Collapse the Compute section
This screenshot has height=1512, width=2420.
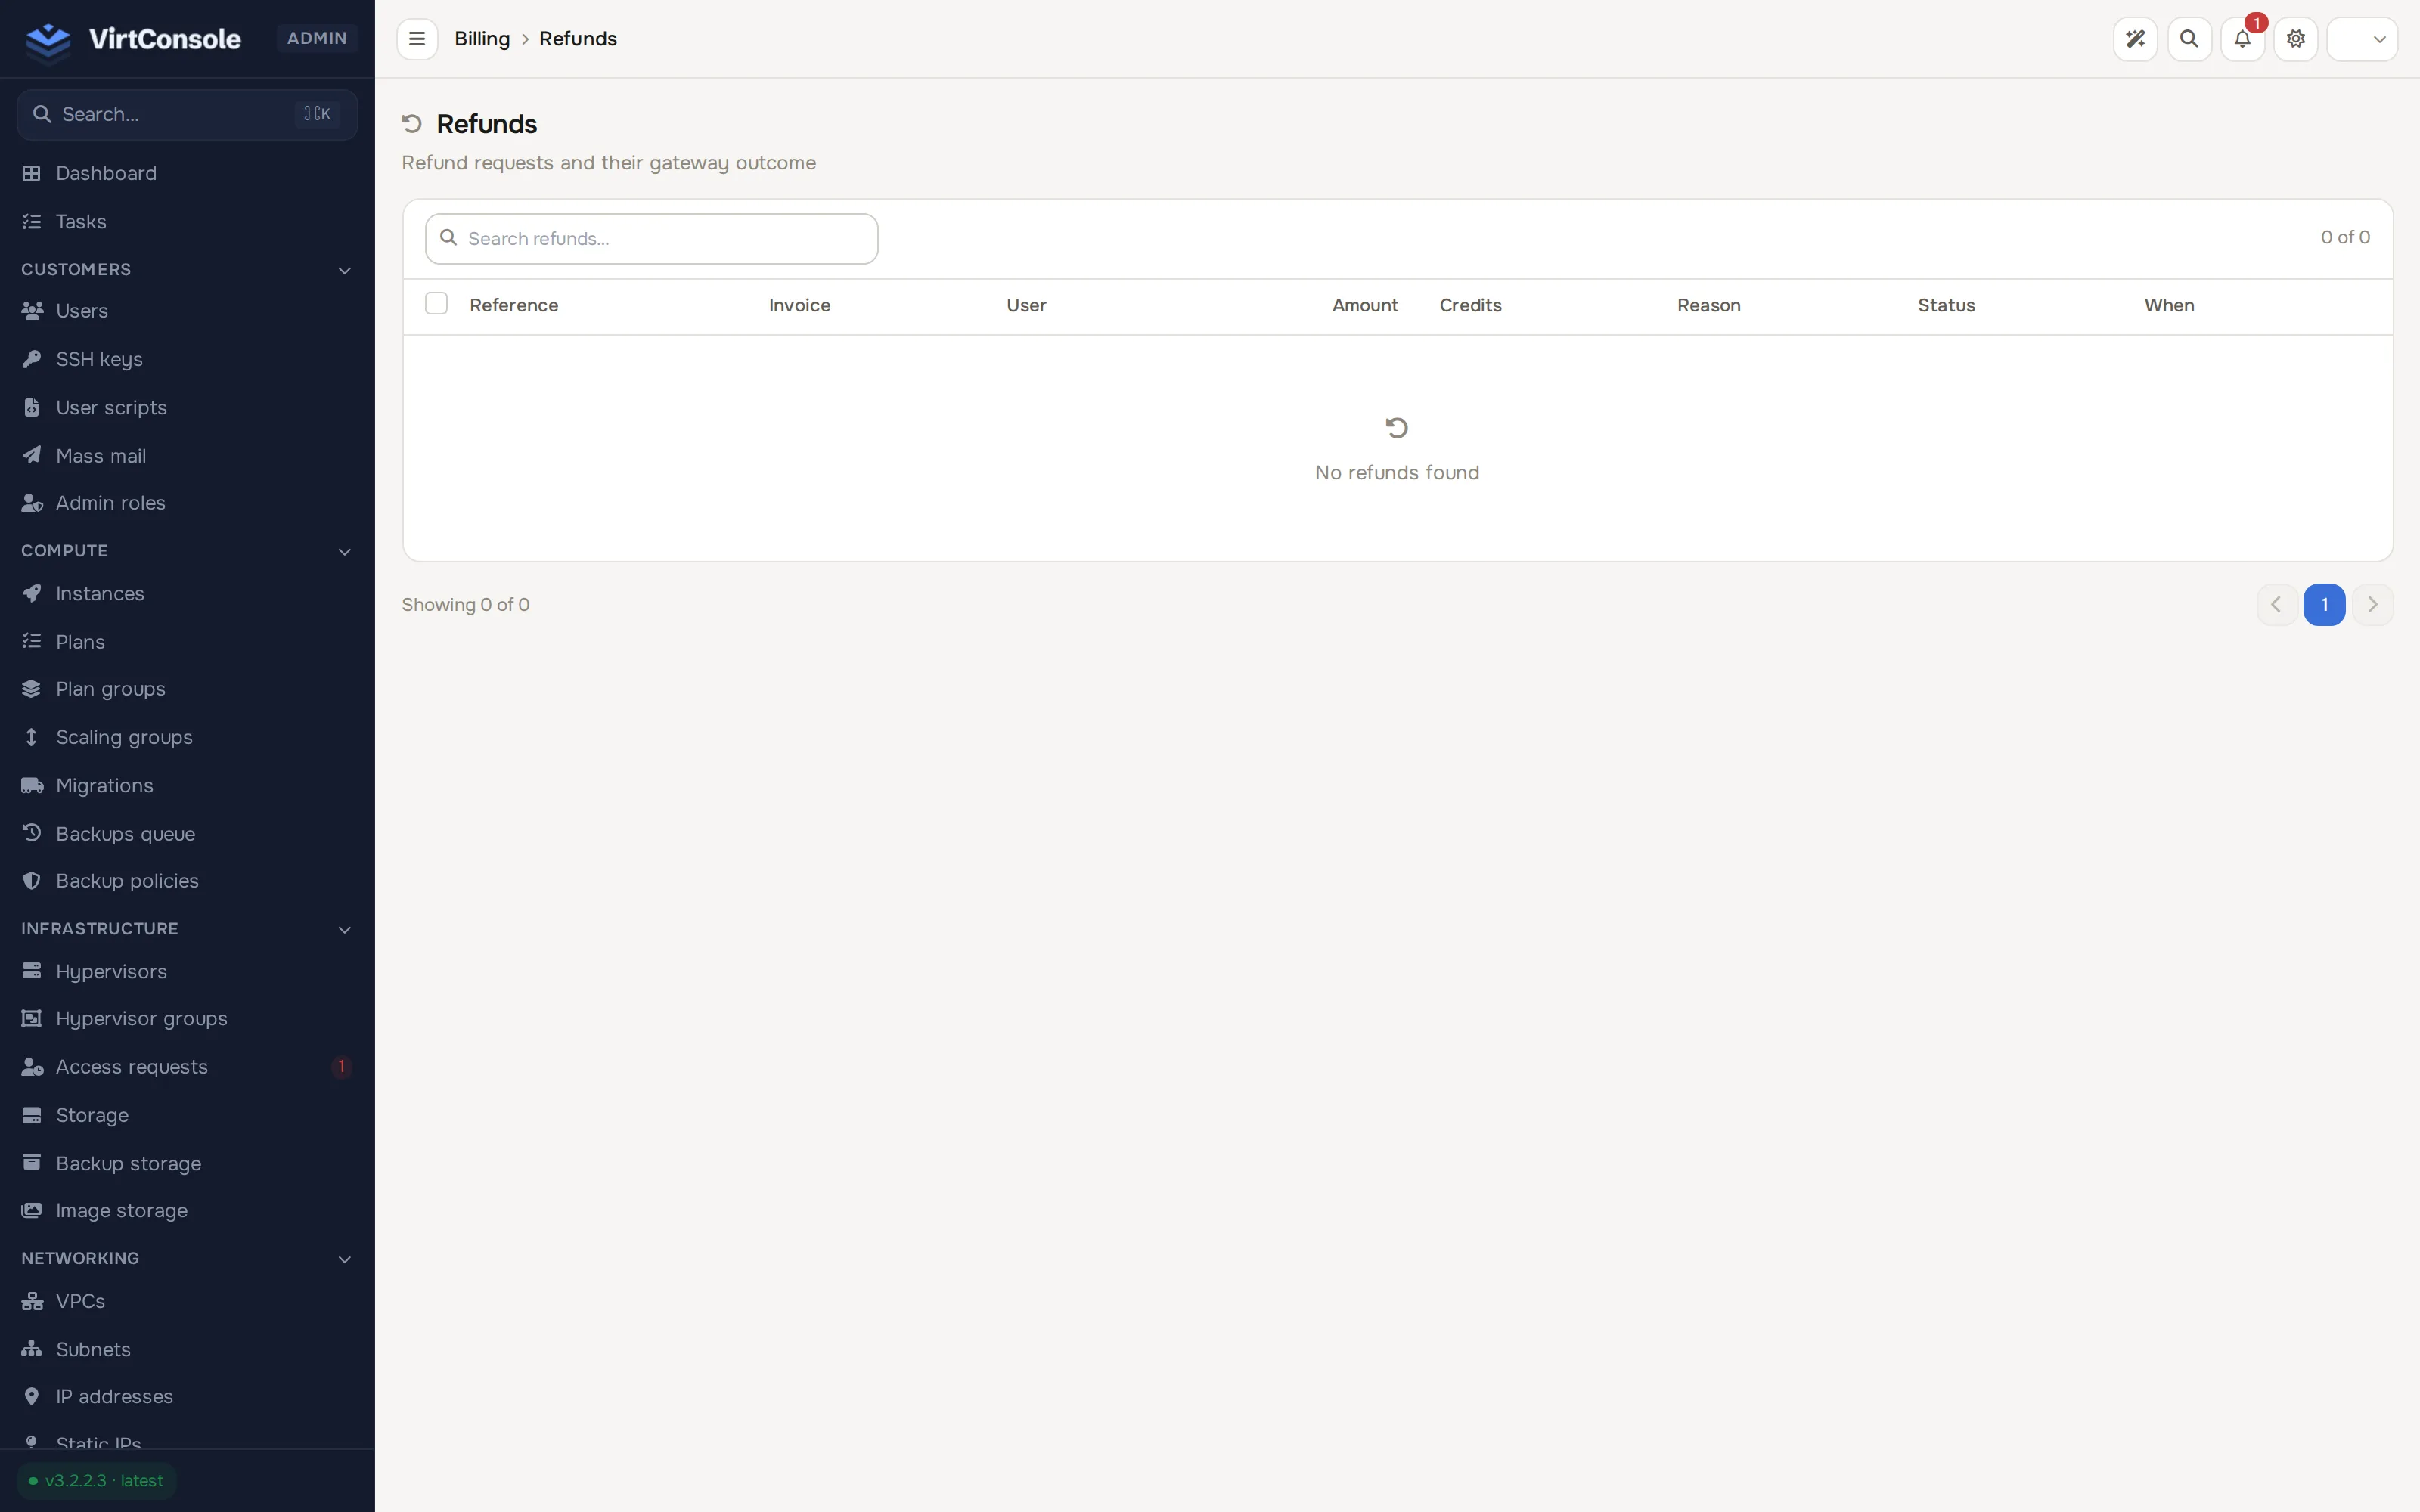pyautogui.click(x=344, y=551)
